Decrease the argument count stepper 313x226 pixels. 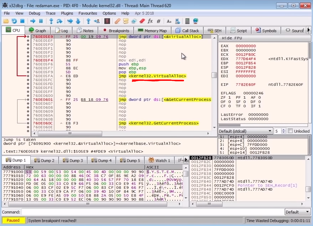[x=283, y=132]
